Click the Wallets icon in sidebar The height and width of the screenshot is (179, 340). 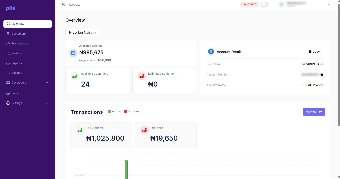coord(8,53)
